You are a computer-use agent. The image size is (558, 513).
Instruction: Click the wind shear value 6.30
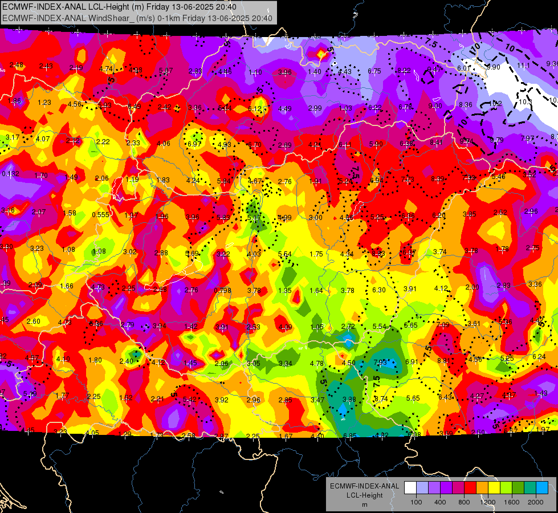(x=379, y=290)
